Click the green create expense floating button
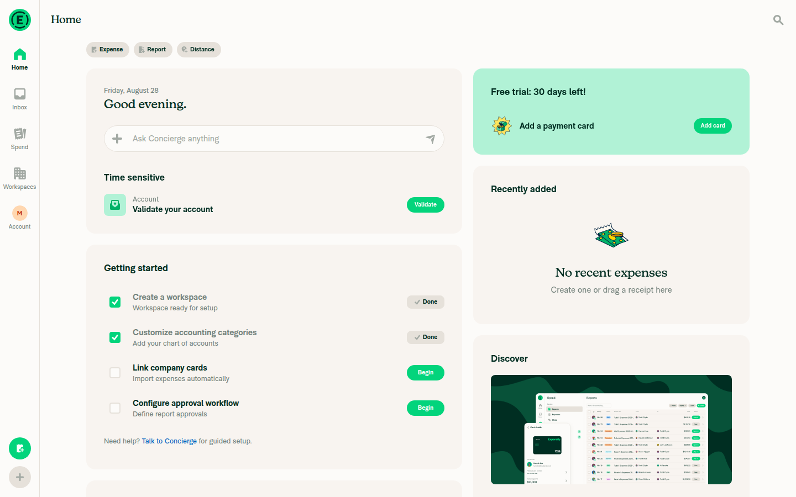 tap(20, 448)
